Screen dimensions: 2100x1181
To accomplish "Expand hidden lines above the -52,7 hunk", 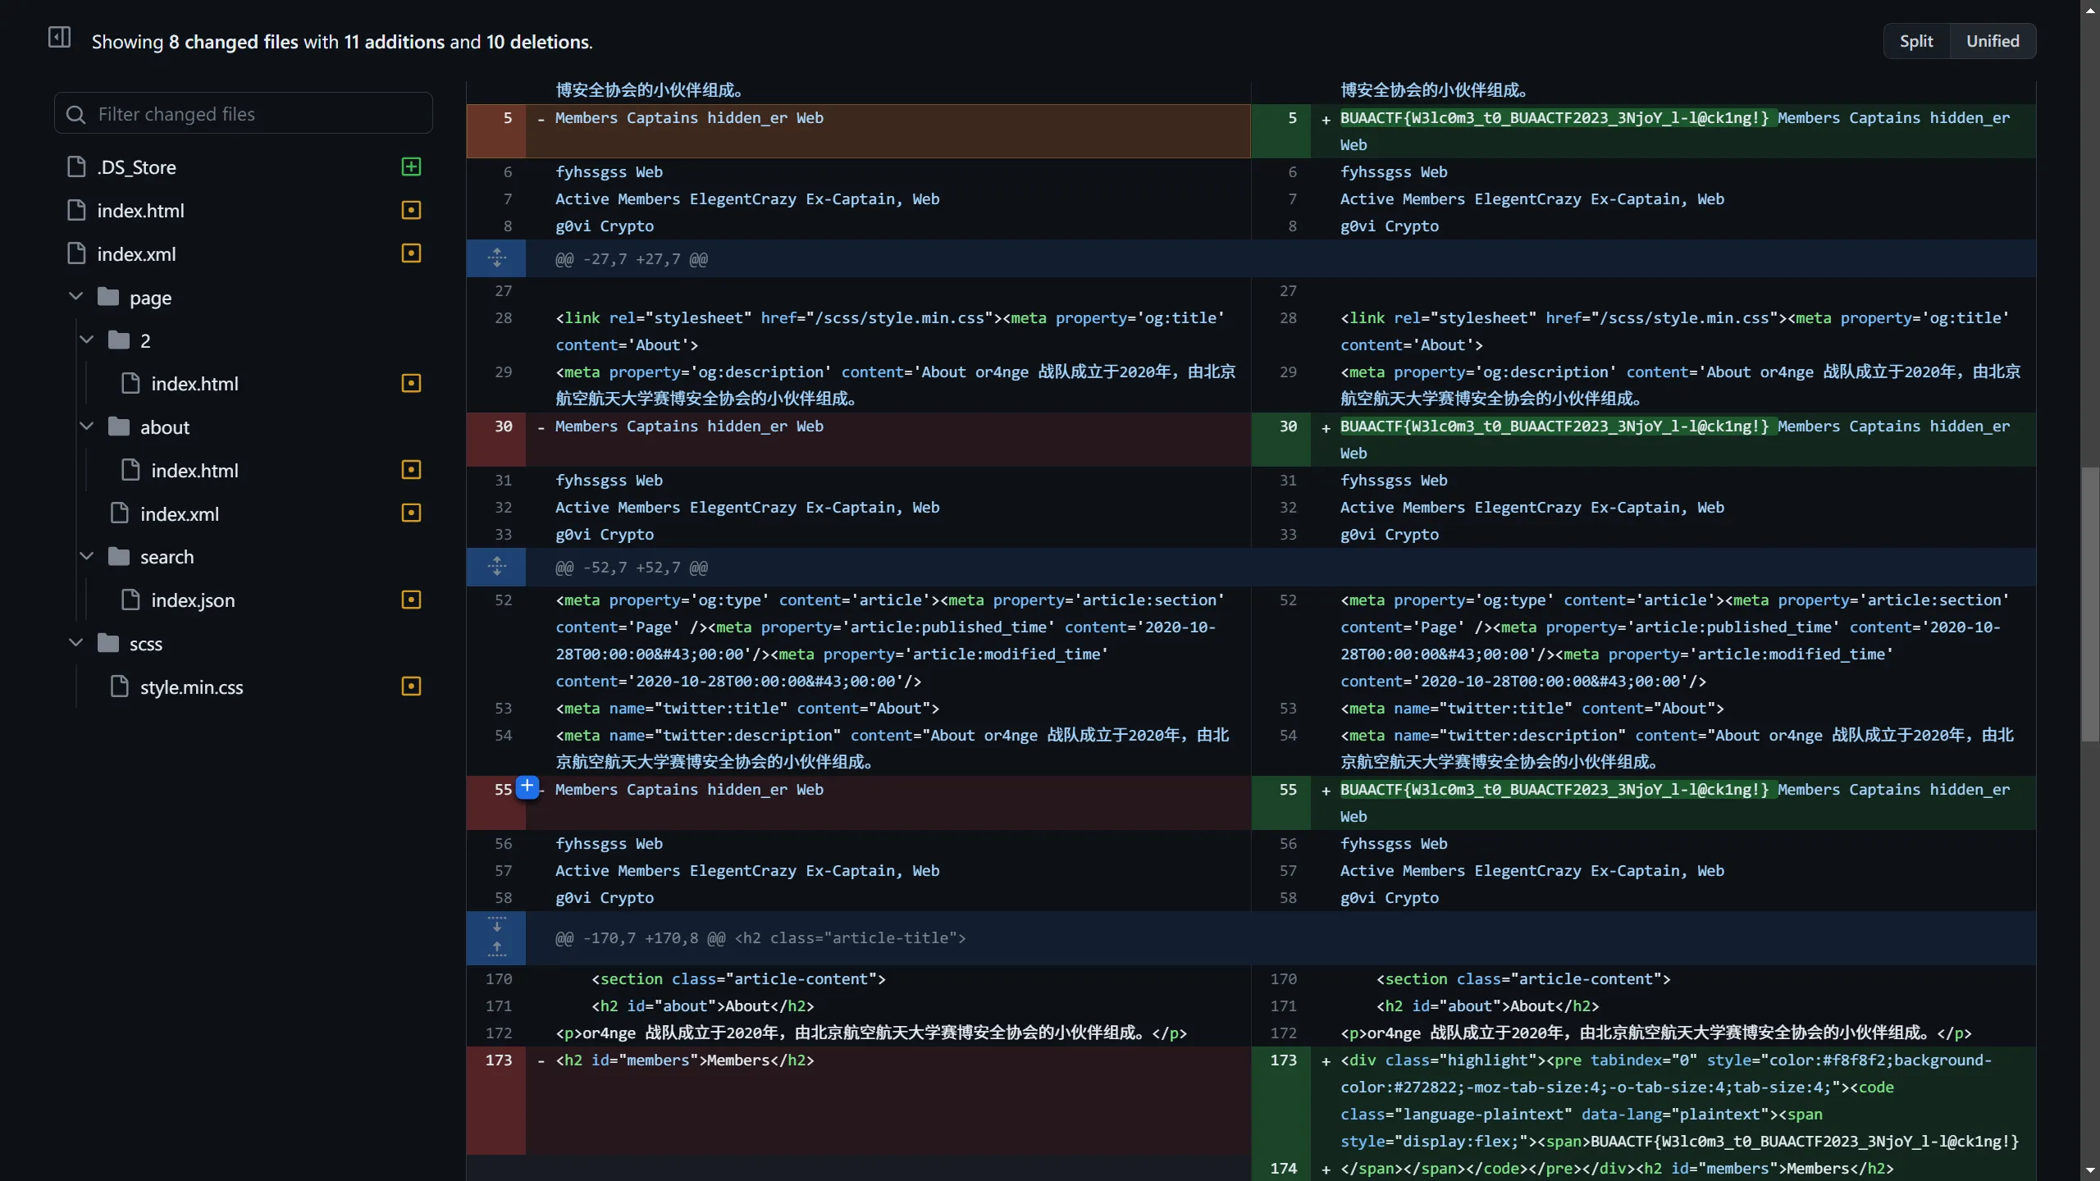I will 496,567.
